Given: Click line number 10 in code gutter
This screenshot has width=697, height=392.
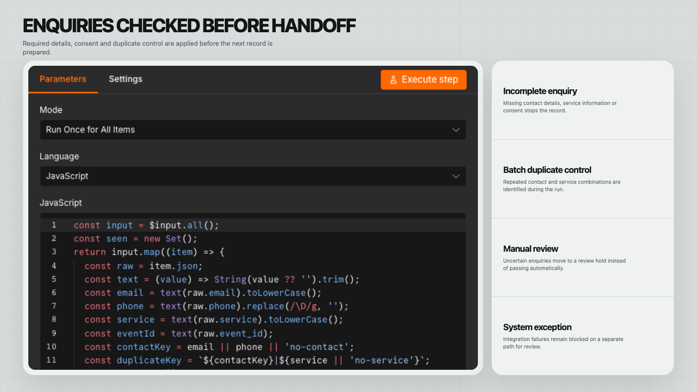Looking at the screenshot, I should pyautogui.click(x=51, y=347).
